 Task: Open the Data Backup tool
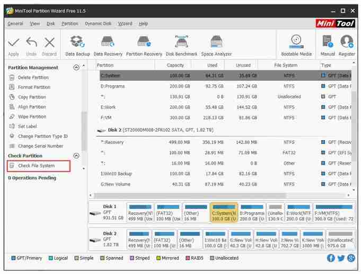[x=77, y=42]
